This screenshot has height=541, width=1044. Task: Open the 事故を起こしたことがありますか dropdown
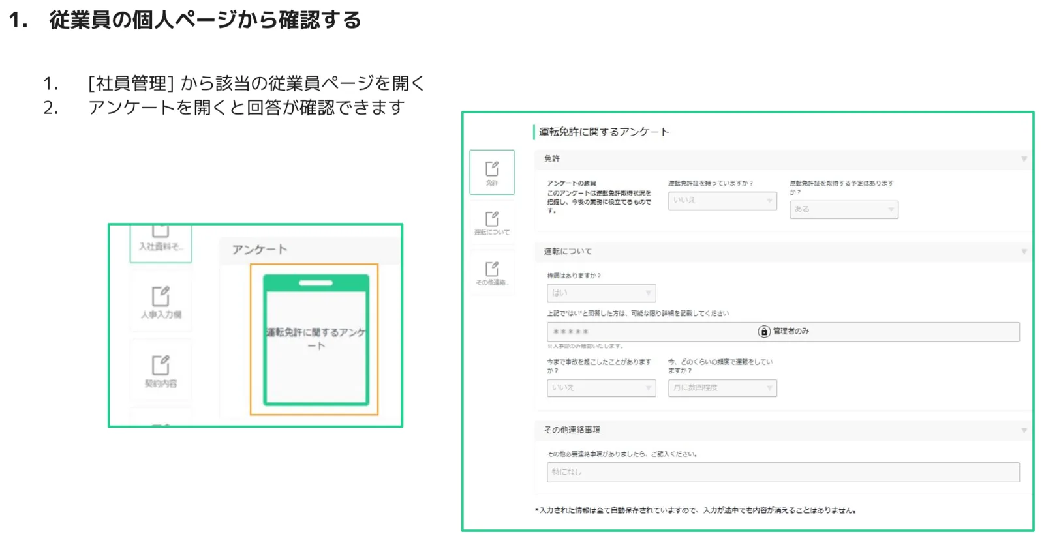tap(601, 388)
